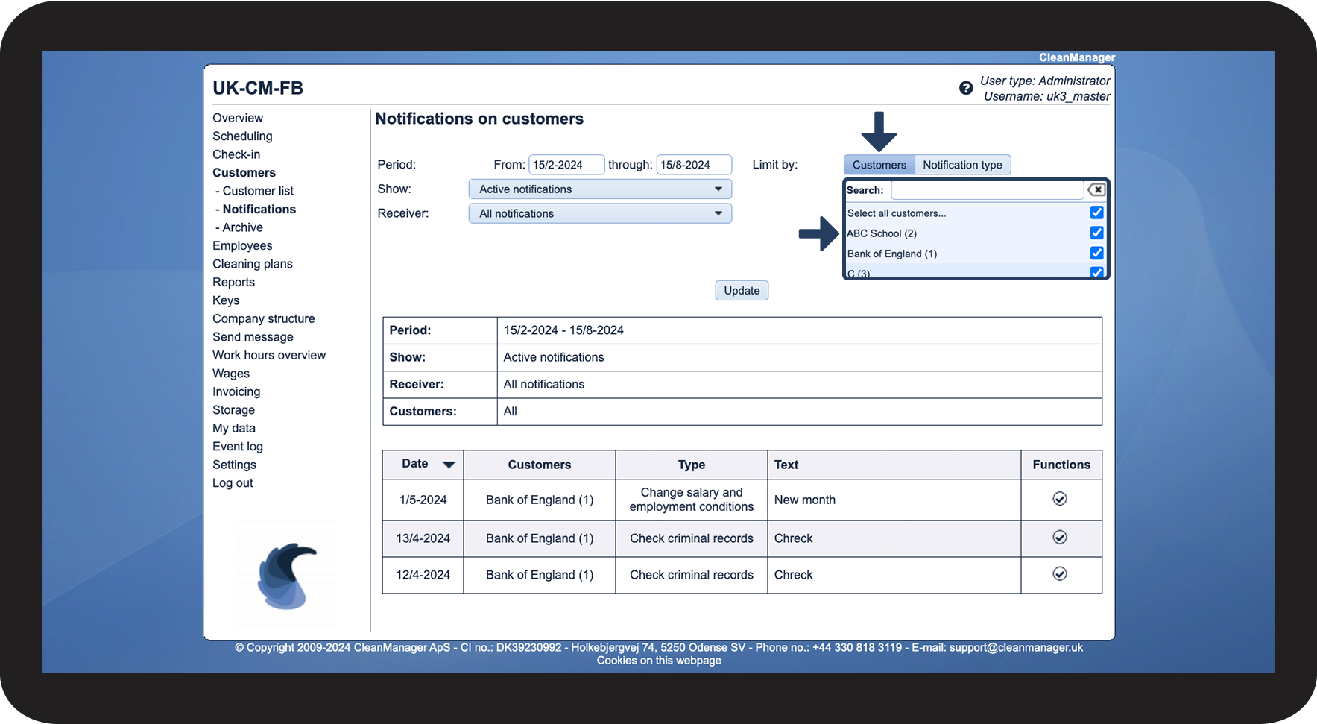Image resolution: width=1317 pixels, height=724 pixels.
Task: Switch to the Notification type tab
Action: tap(962, 165)
